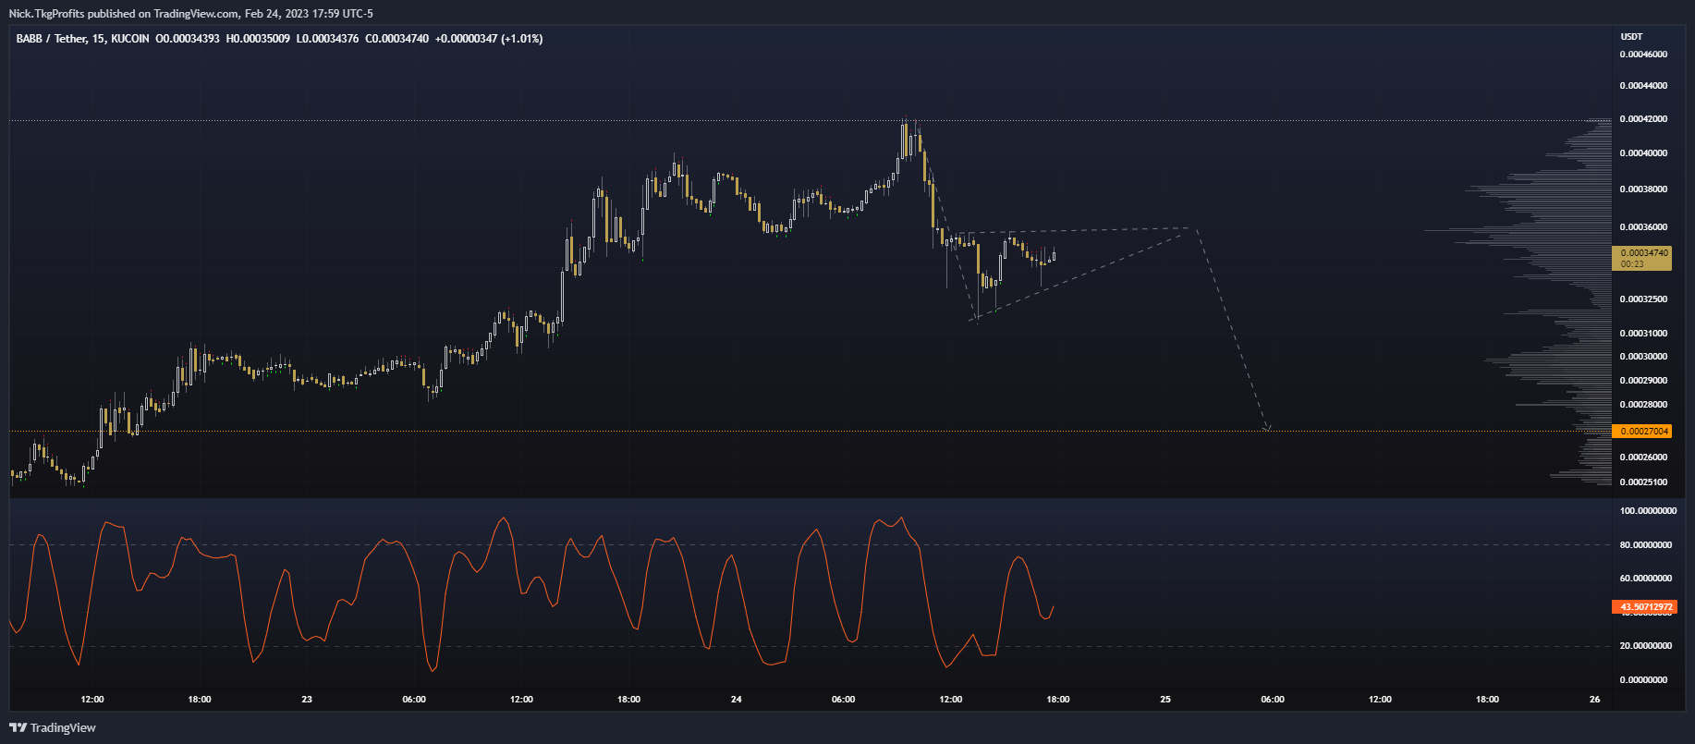This screenshot has width=1695, height=744.
Task: Click the 100.00000000 oscillator scale label
Action: 1648,511
